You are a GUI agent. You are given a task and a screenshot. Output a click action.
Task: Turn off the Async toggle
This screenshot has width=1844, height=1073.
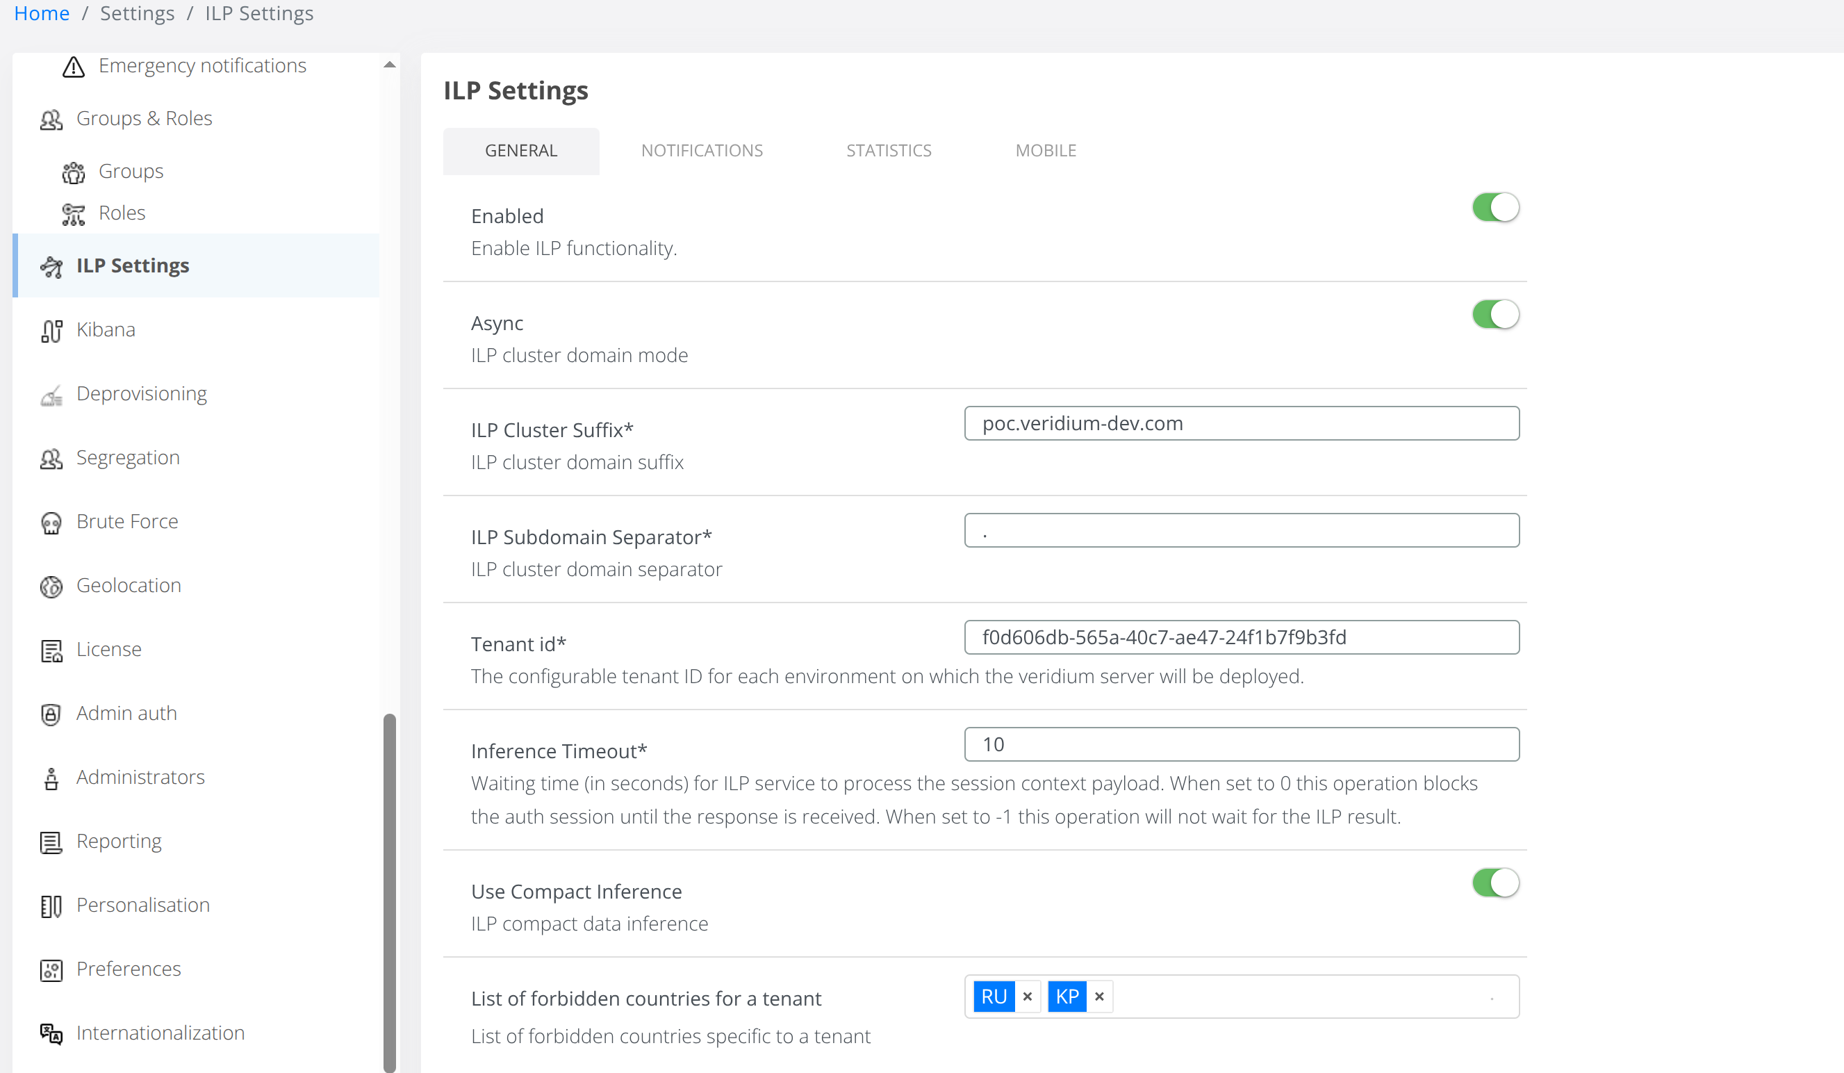click(1495, 314)
